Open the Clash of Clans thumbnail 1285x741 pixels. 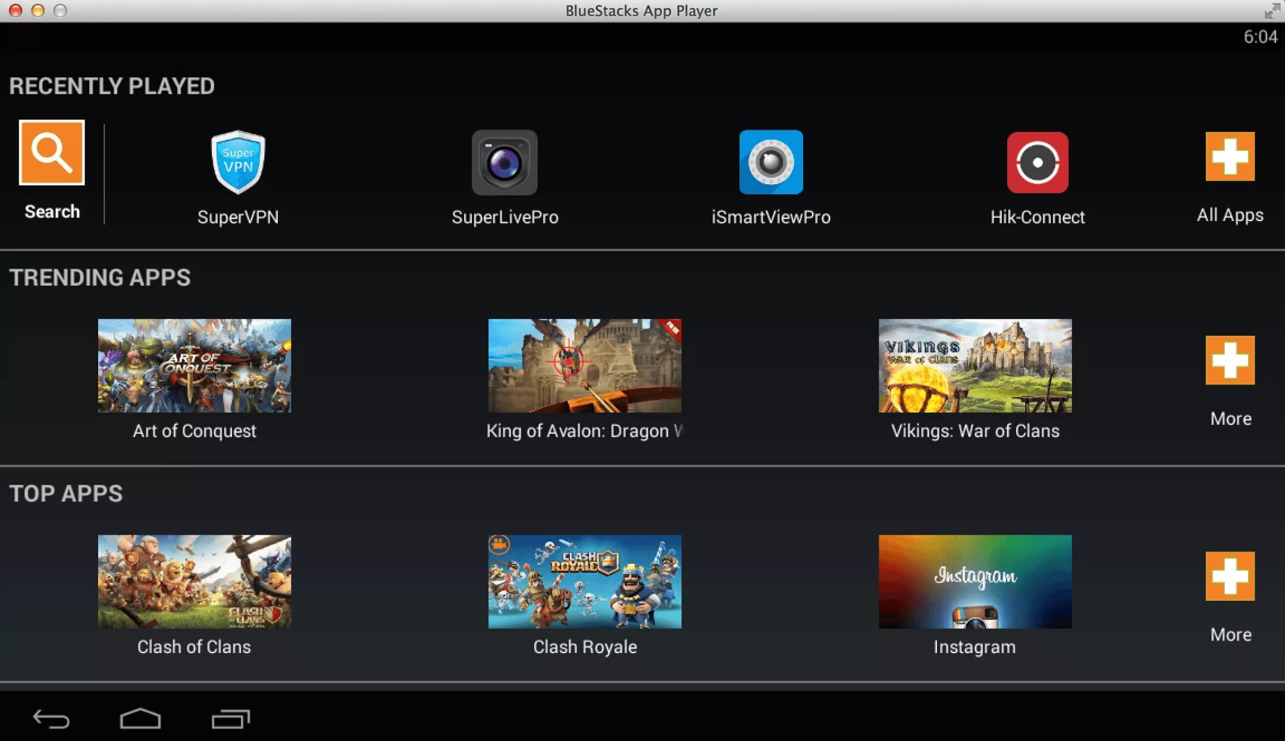pos(195,582)
